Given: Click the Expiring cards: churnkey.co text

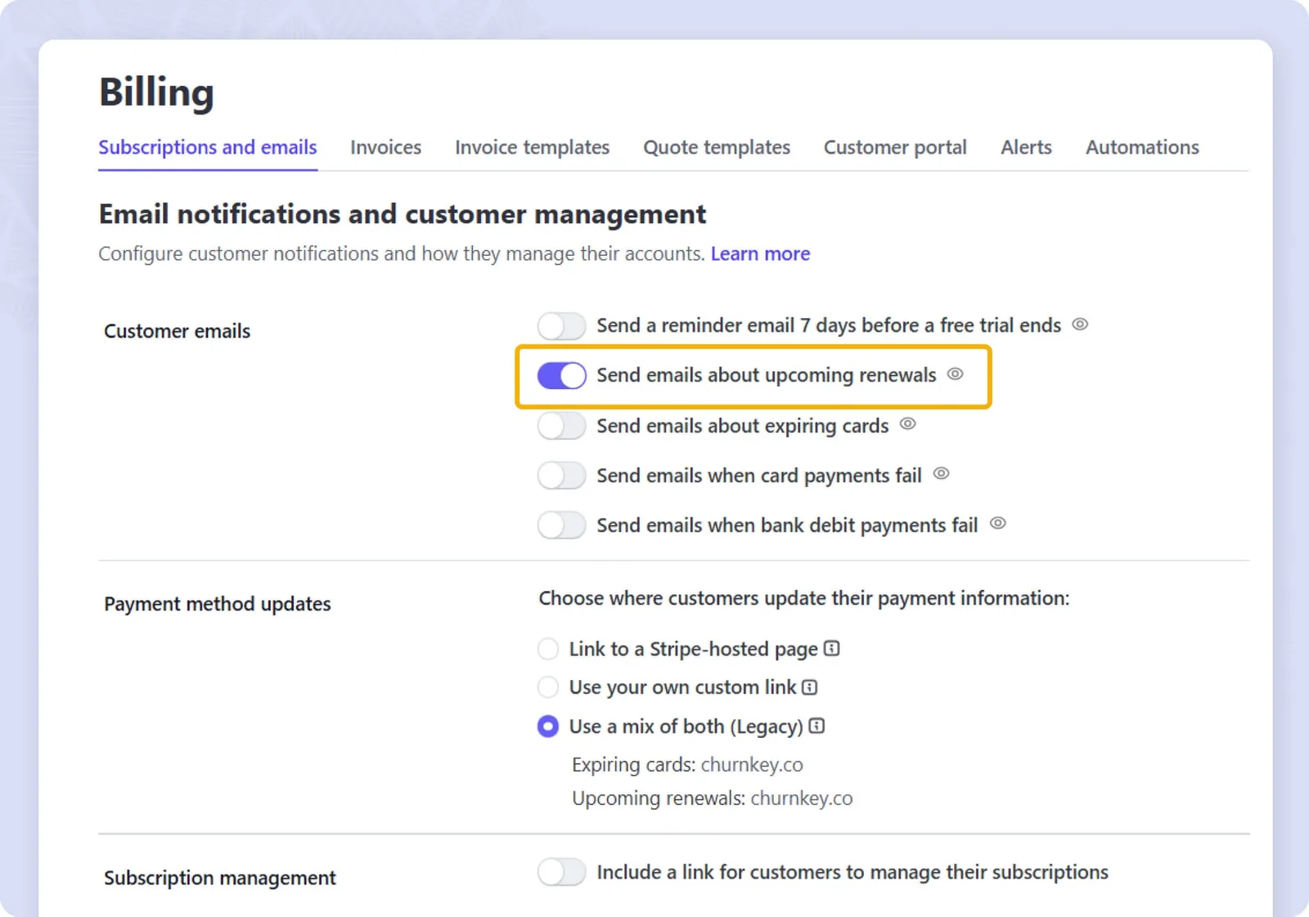Looking at the screenshot, I should (687, 765).
